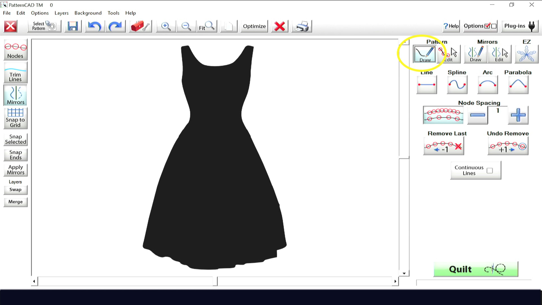Image resolution: width=542 pixels, height=305 pixels.
Task: Pick the Parabola drawing tool
Action: (x=518, y=85)
